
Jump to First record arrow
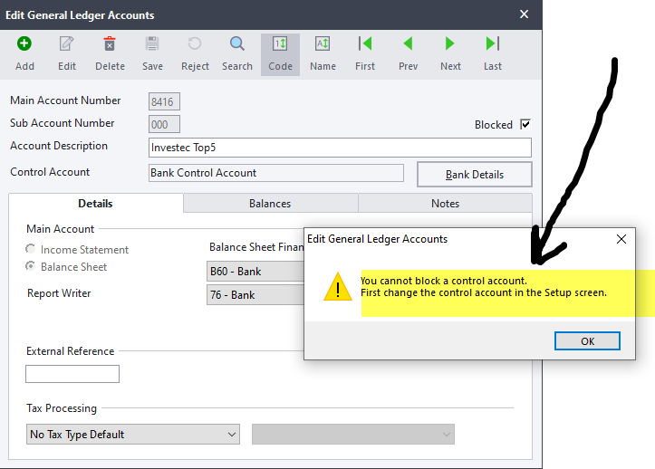coord(365,44)
